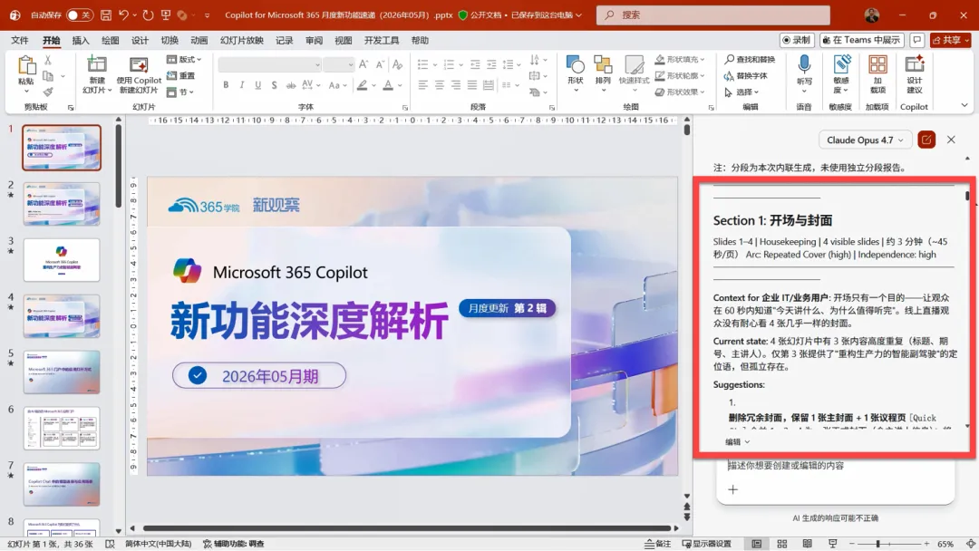Close the Claude side pane
Viewport: 979px width, 551px height.
click(x=951, y=140)
